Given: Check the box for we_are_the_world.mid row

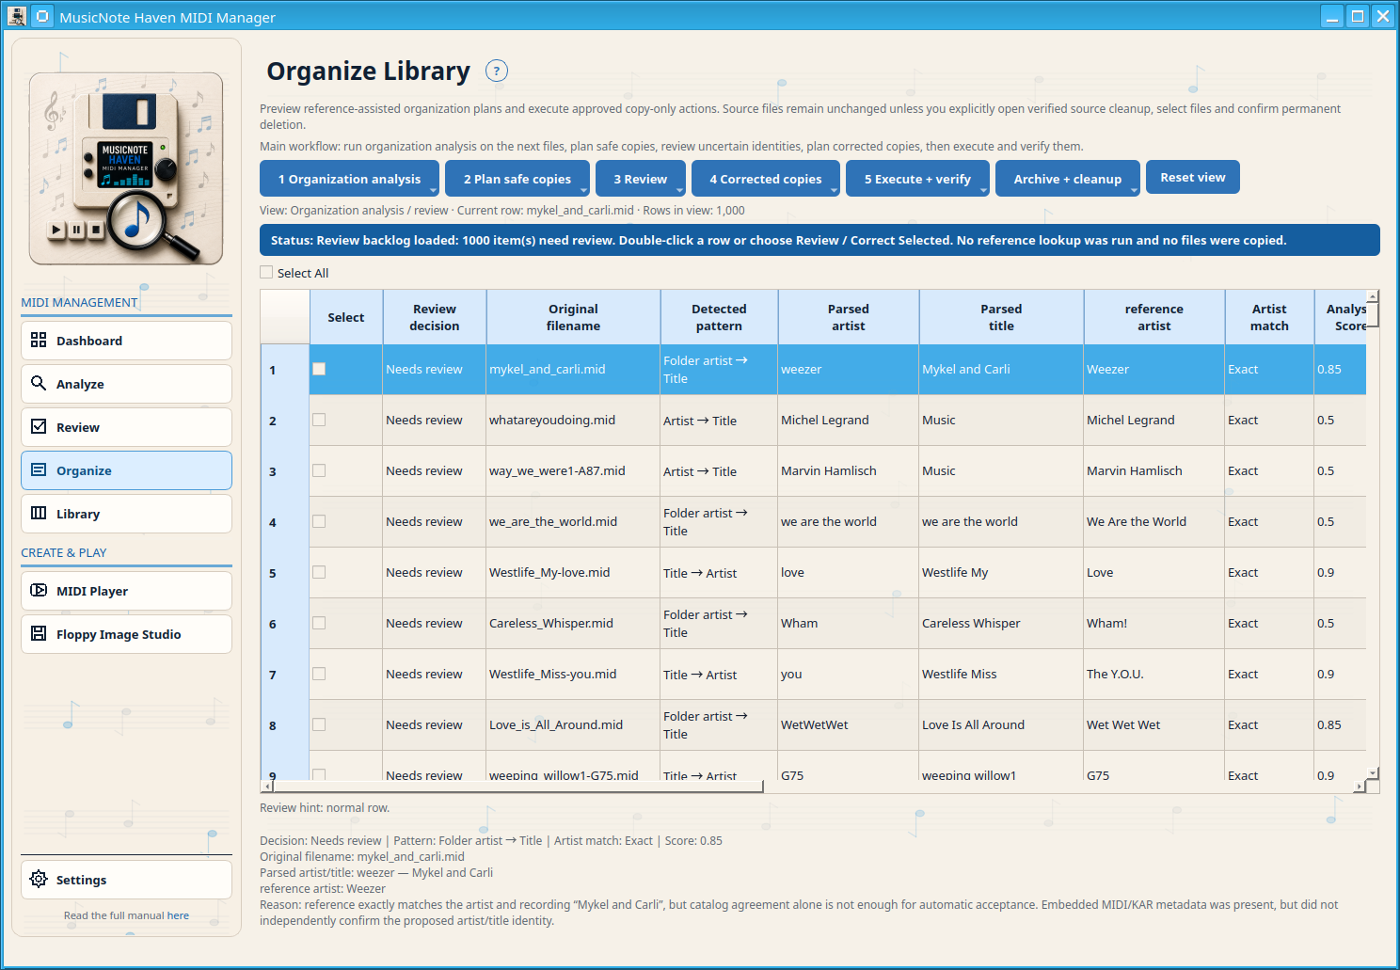Looking at the screenshot, I should click(319, 521).
